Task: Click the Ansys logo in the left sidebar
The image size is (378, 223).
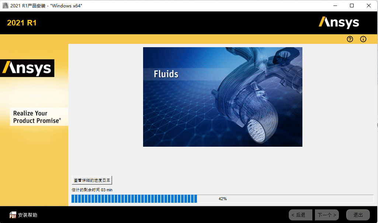Action: point(27,68)
